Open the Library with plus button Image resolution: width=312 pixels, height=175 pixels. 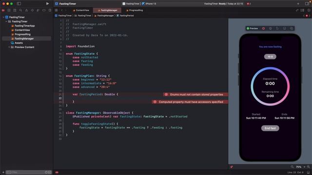298,3
